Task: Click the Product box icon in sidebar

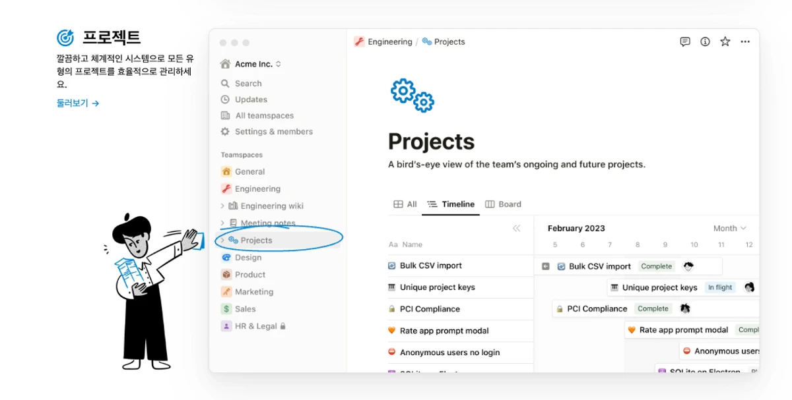Action: point(226,275)
